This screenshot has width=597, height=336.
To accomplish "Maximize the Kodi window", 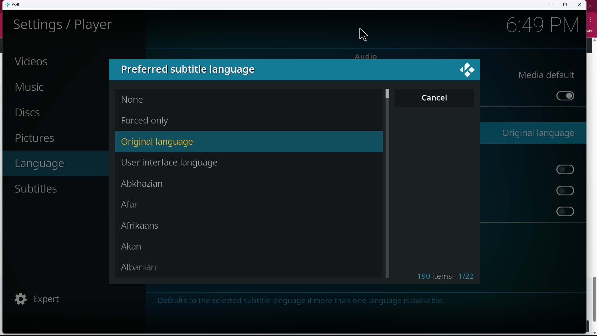I will click(565, 5).
